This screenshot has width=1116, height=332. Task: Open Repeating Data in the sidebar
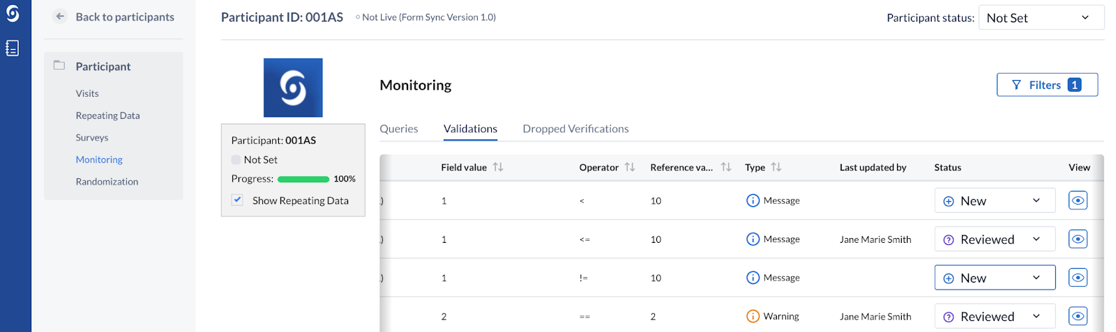pos(108,116)
